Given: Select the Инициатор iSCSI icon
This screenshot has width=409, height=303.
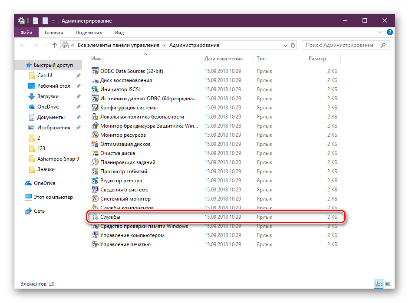Looking at the screenshot, I should click(95, 89).
